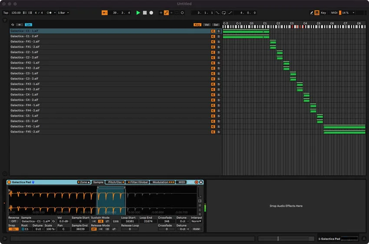Mute speaker icon for Galactica - C3 - 1.aif

pyautogui.click(x=213, y=73)
